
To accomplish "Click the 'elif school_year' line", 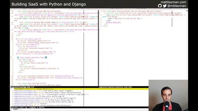I will coord(25,80).
